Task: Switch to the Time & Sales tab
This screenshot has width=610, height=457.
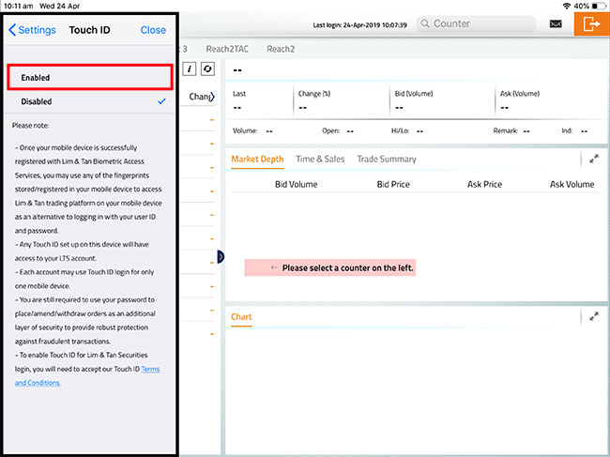Action: (x=320, y=160)
